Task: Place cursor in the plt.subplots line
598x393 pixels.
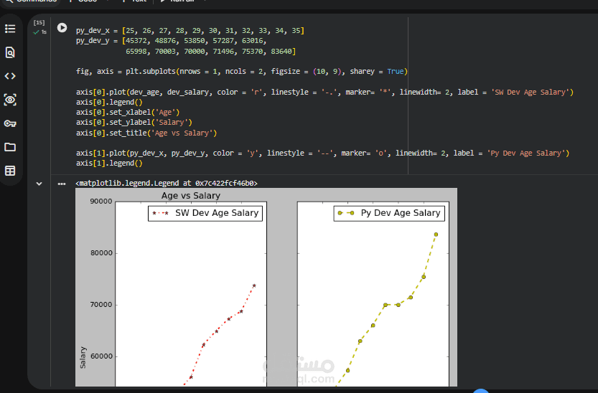Action: coord(241,71)
